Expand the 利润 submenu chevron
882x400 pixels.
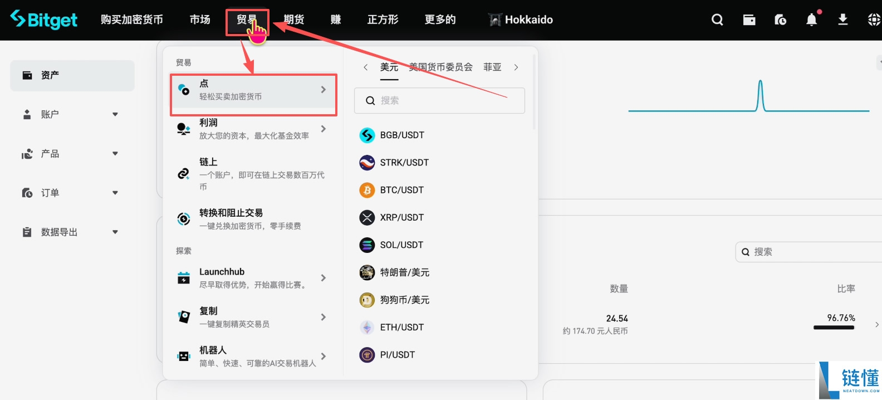pos(324,129)
